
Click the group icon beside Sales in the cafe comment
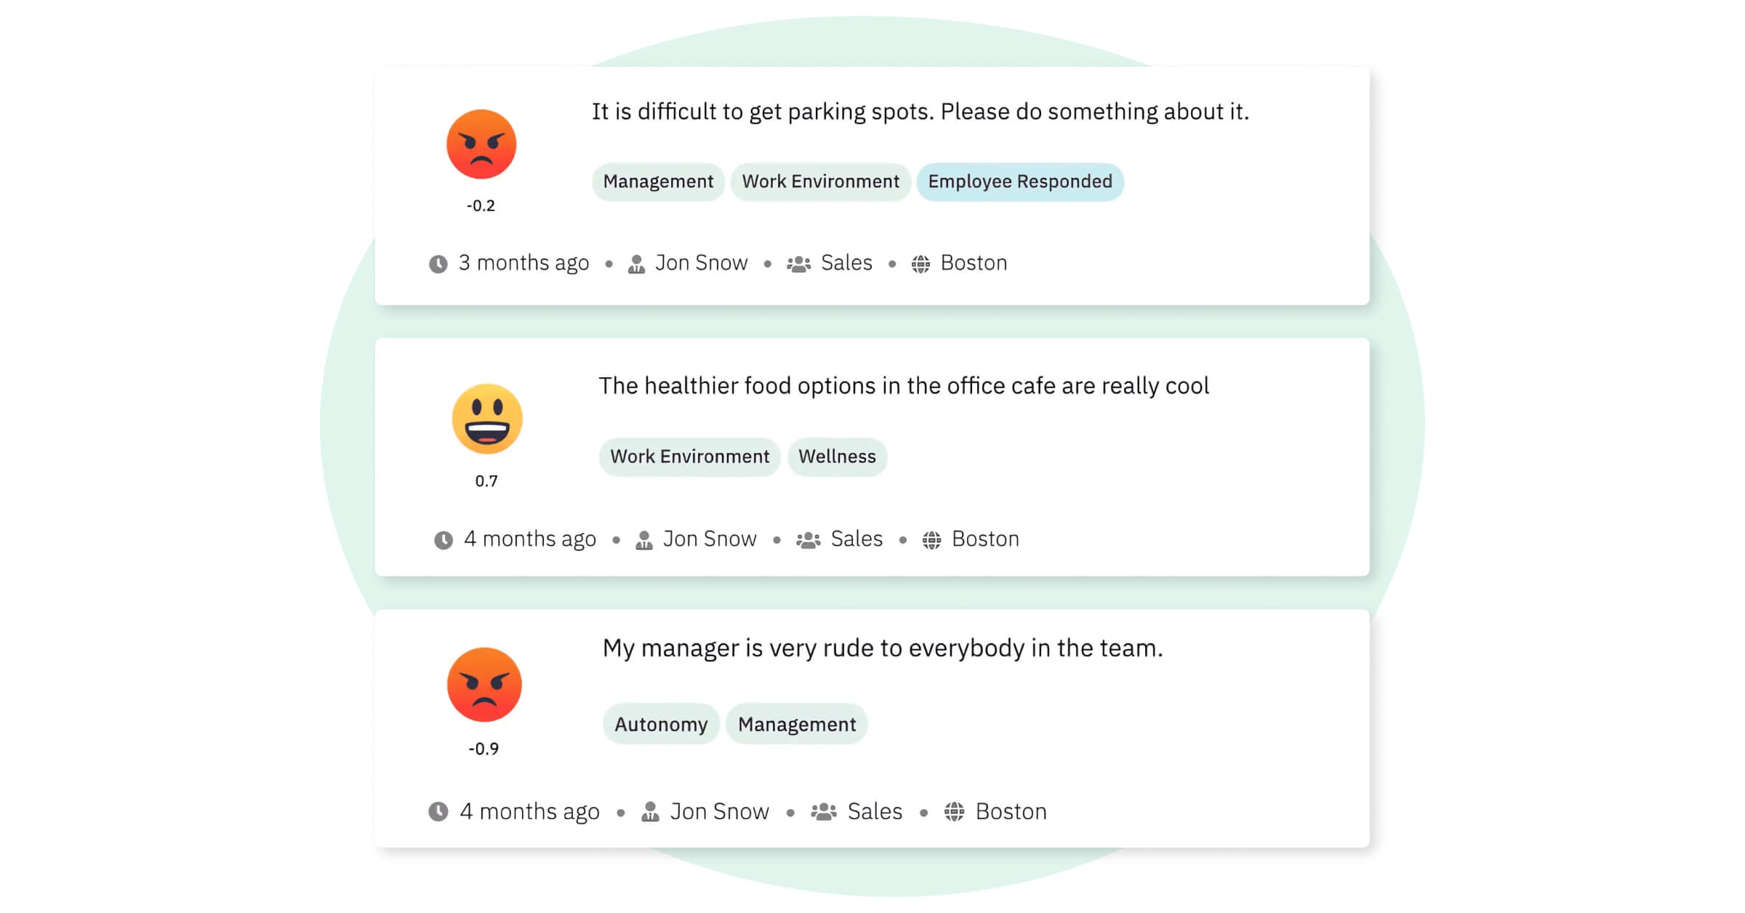click(x=808, y=540)
